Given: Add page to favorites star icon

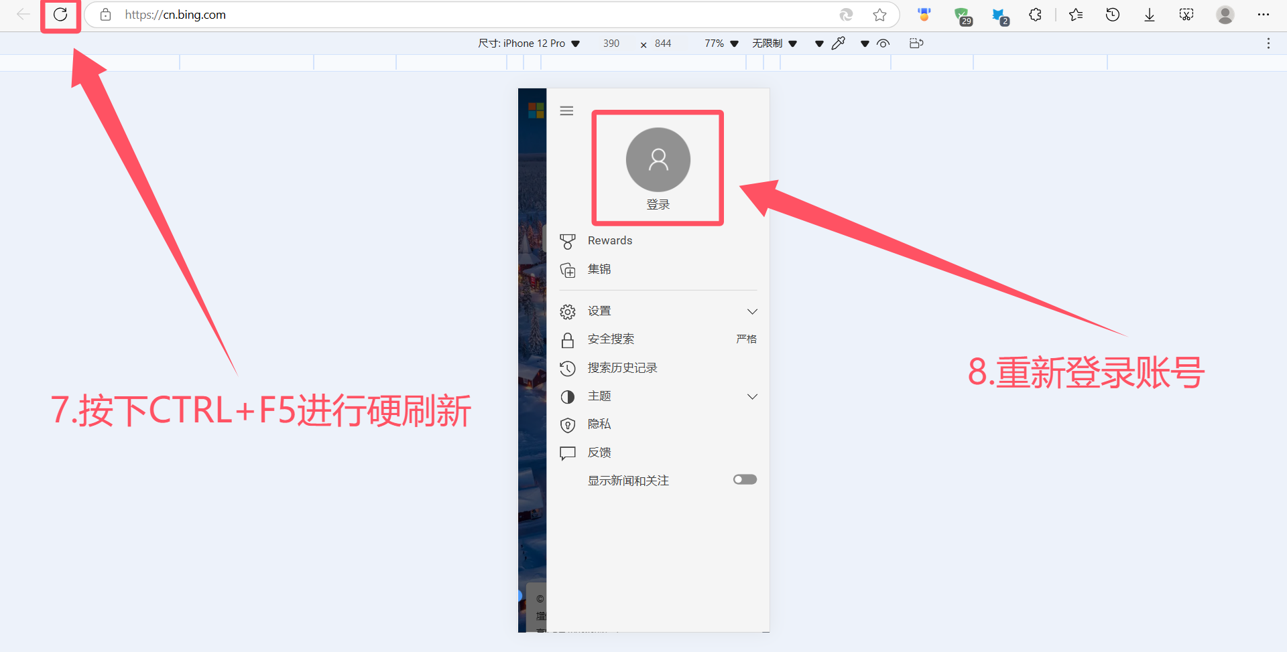Looking at the screenshot, I should 879,15.
